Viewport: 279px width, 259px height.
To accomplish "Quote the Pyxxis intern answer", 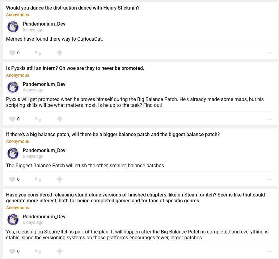I will pyautogui.click(x=38, y=119).
